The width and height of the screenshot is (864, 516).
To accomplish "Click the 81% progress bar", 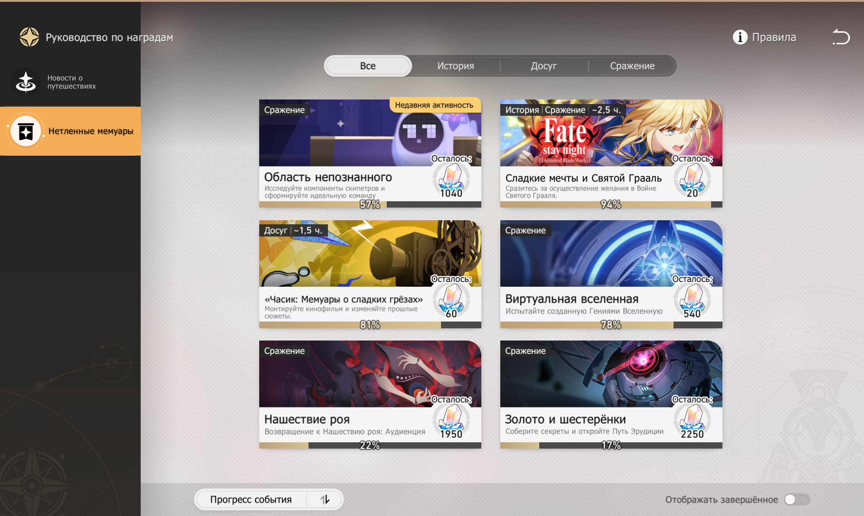I will (370, 325).
